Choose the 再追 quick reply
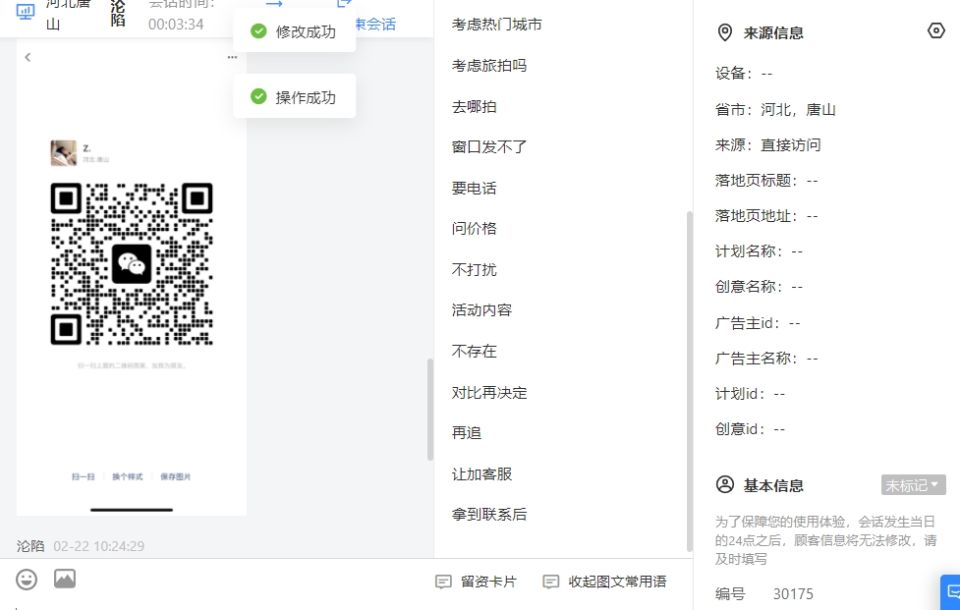The height and width of the screenshot is (610, 960). click(x=467, y=432)
